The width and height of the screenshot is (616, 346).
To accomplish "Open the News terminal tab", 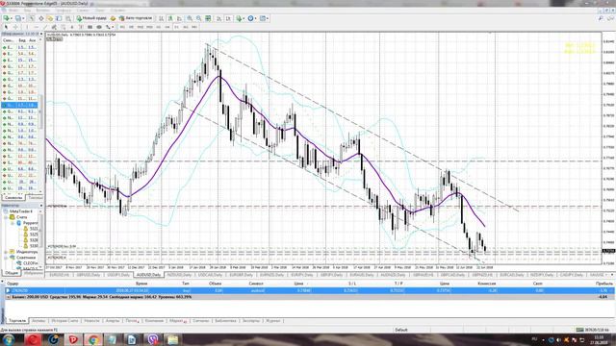I will tap(91, 320).
